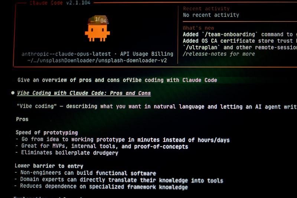This screenshot has width=297, height=198.
Task: Click the No recent activity text
Action: pos(211,15)
